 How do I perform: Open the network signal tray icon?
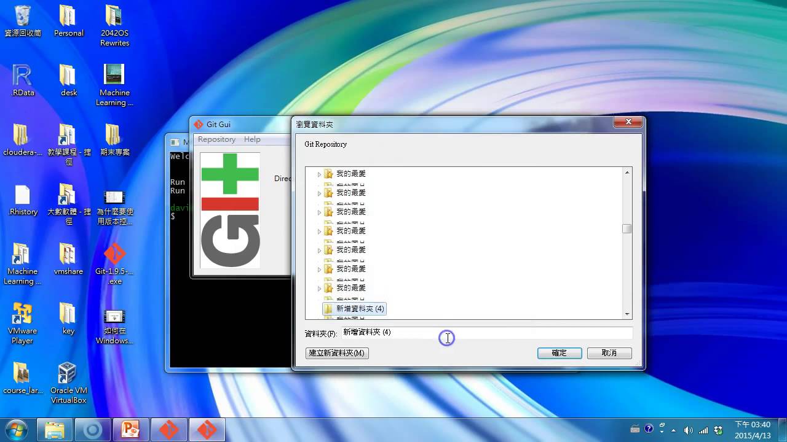coord(703,430)
